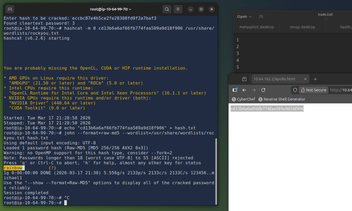Open a new terminal tab

10,9
